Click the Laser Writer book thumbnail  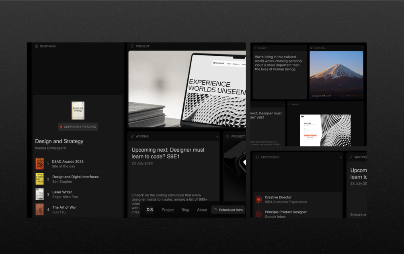(39, 194)
